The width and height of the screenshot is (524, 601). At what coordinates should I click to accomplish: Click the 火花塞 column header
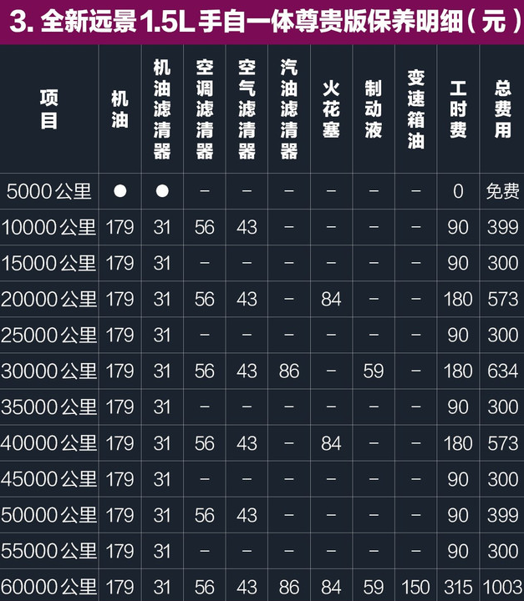click(x=331, y=109)
